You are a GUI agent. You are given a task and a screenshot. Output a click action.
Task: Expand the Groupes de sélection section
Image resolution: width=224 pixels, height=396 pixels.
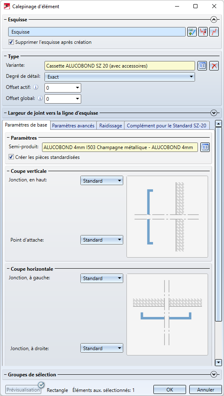tap(214, 375)
